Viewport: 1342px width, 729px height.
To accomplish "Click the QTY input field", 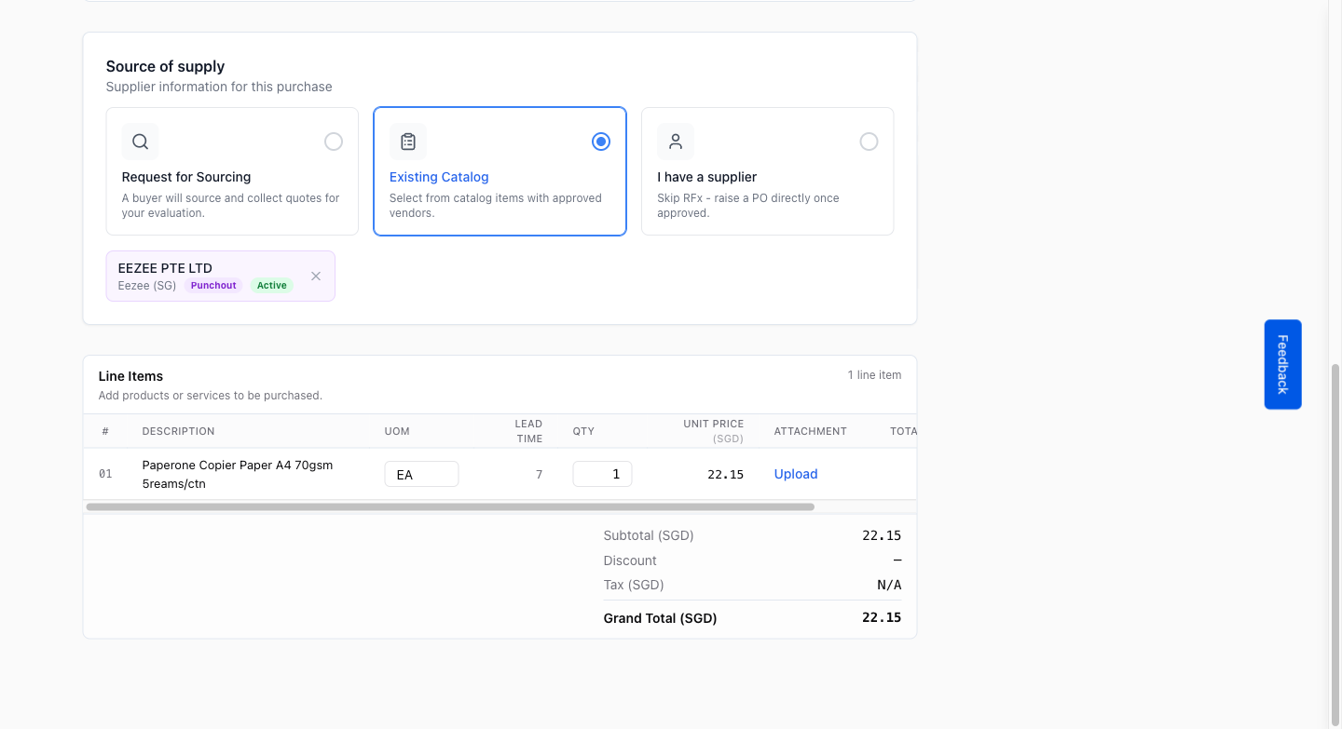I will [x=602, y=474].
